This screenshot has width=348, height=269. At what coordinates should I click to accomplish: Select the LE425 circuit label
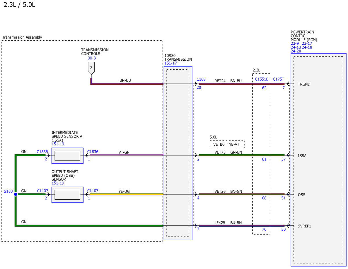pyautogui.click(x=220, y=223)
